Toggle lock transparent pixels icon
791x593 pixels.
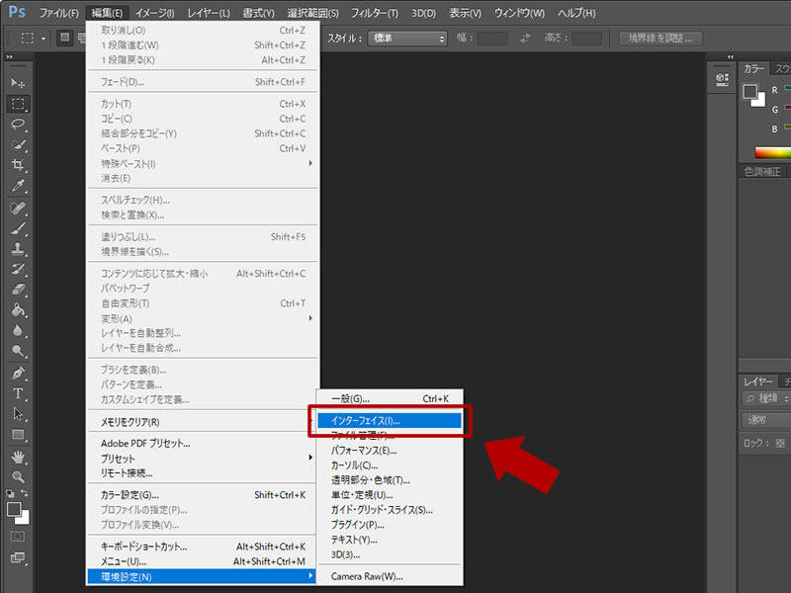point(780,443)
